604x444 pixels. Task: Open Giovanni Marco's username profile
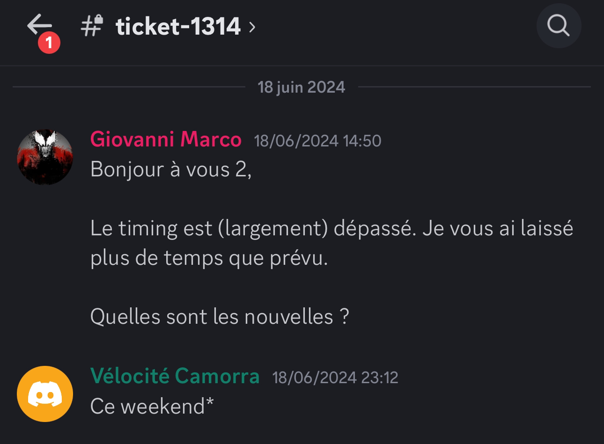coord(166,139)
